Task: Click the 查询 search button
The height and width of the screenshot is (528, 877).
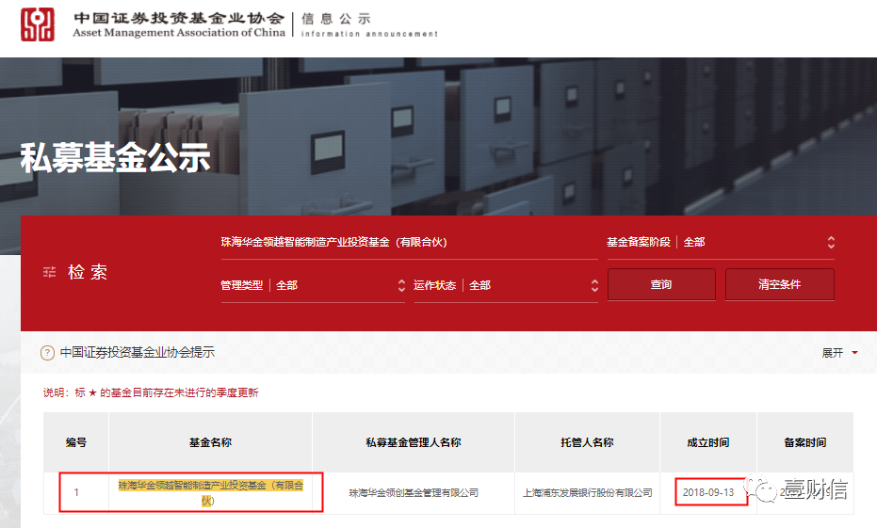Action: point(661,284)
